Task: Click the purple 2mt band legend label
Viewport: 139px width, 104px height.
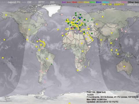Action: click(64, 2)
